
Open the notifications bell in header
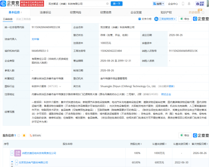coord(189,3)
